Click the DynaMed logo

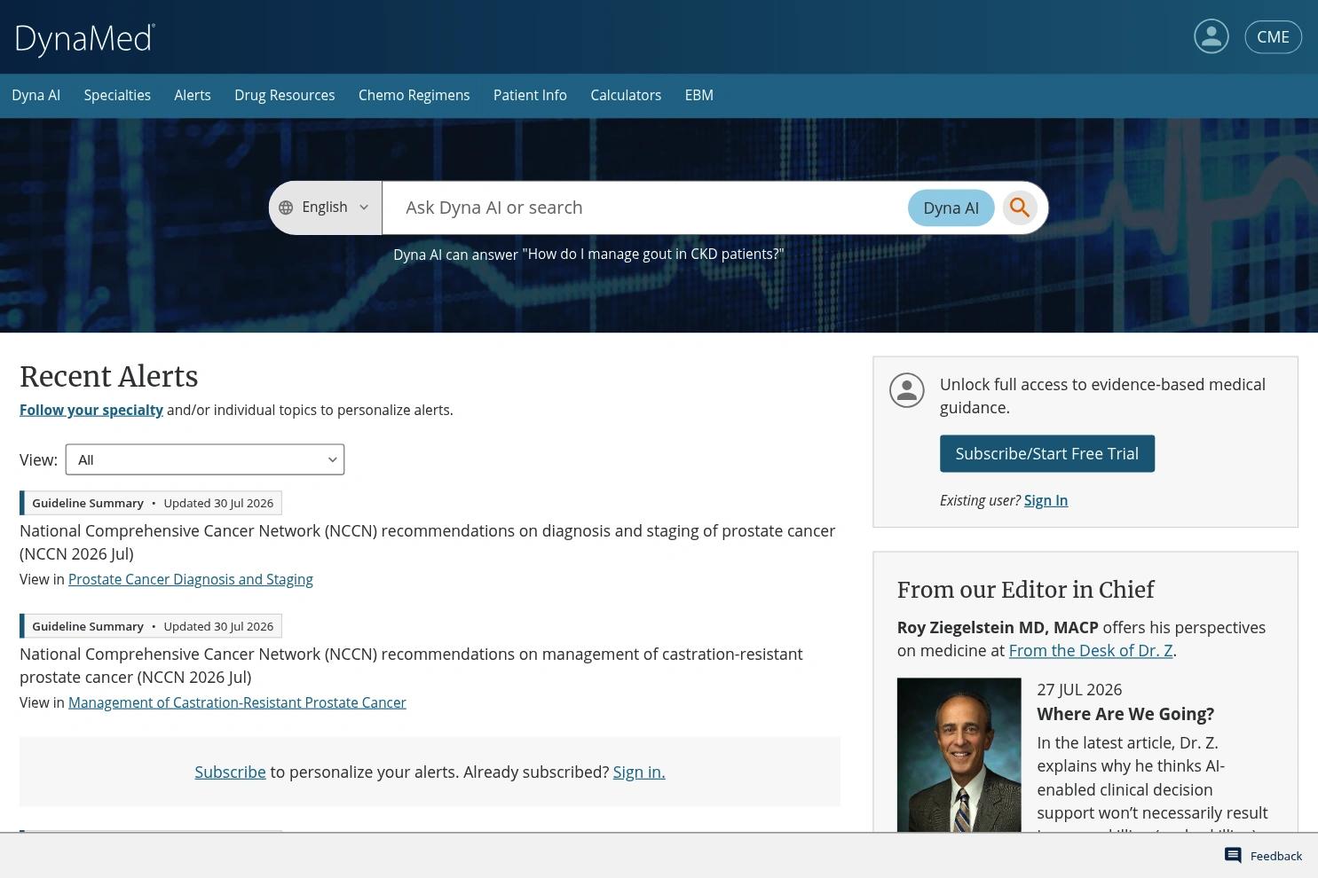85,39
